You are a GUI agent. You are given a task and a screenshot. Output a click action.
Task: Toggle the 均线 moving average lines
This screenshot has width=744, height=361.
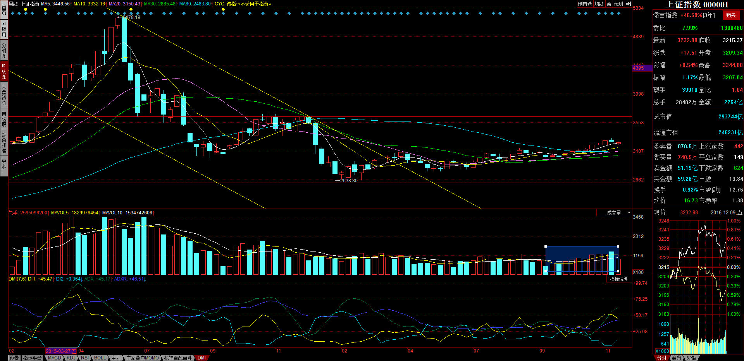click(x=599, y=4)
